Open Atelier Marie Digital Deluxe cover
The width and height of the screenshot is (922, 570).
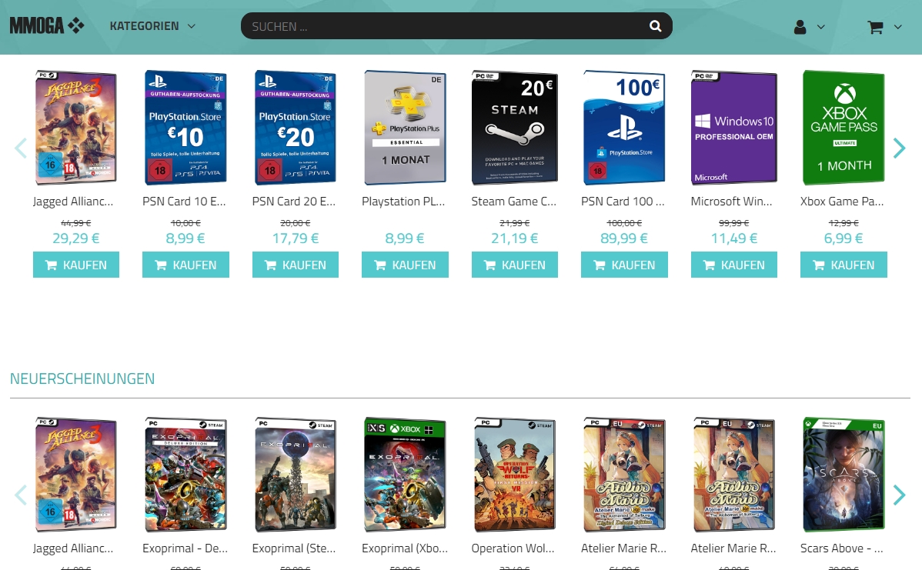click(624, 474)
